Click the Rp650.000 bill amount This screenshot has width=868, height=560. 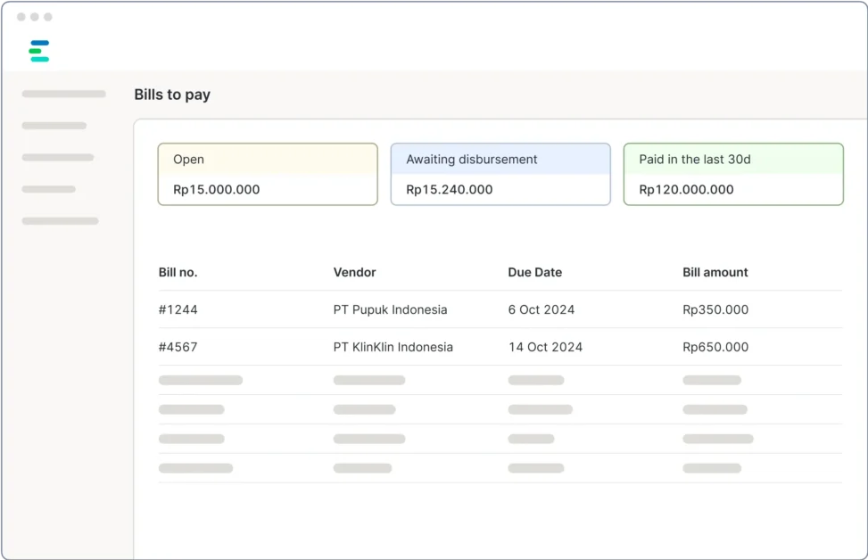(715, 347)
